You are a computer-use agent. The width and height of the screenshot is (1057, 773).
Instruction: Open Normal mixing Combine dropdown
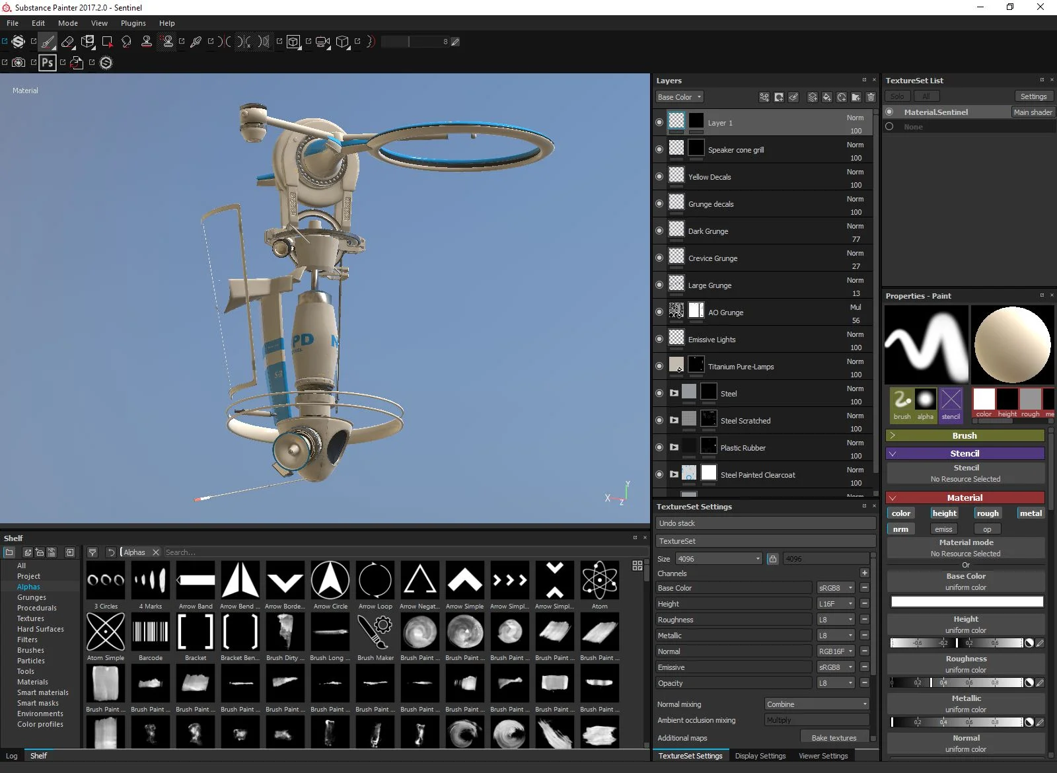click(x=817, y=704)
